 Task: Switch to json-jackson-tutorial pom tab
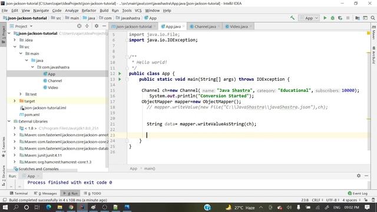tap(134, 26)
